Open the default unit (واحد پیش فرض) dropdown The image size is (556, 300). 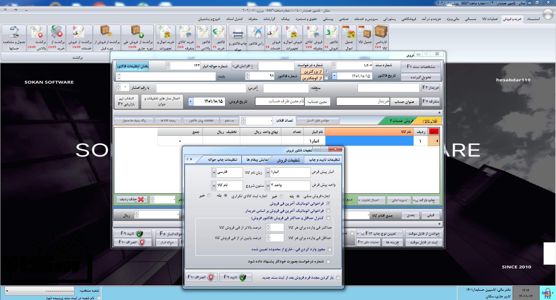(268, 186)
